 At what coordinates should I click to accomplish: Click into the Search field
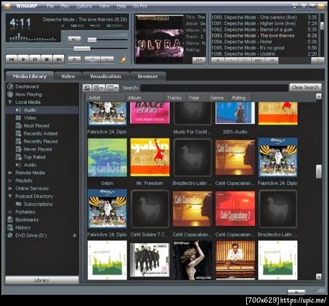coord(214,88)
